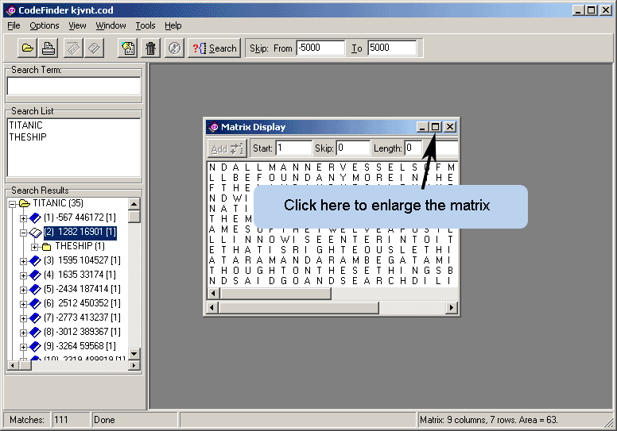Focus the Skip To field showing 5000
The image size is (617, 431).
pos(392,48)
